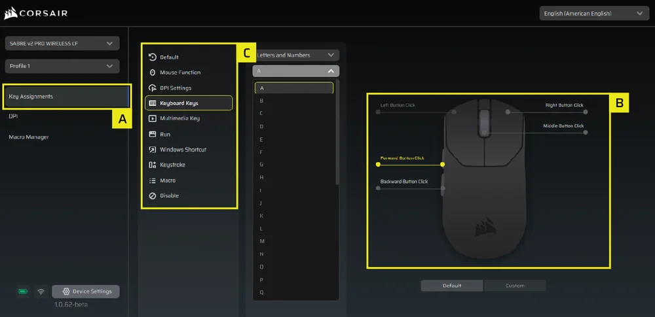Open Key Assignments section
The width and height of the screenshot is (655, 317).
click(67, 96)
